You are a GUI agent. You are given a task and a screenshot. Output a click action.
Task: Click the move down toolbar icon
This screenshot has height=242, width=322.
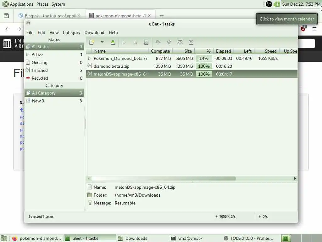[169, 43]
